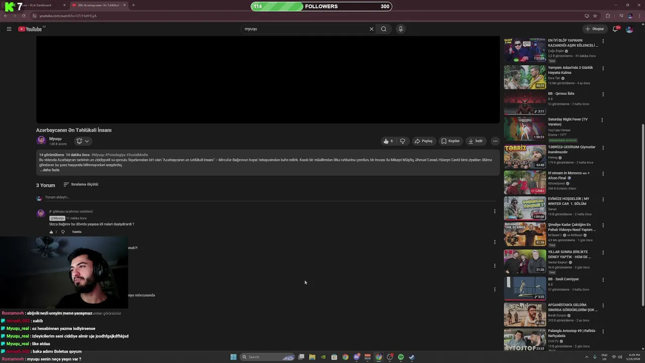645x363 pixels.
Task: Open the #SosialMedia hashtag link
Action: point(137,155)
